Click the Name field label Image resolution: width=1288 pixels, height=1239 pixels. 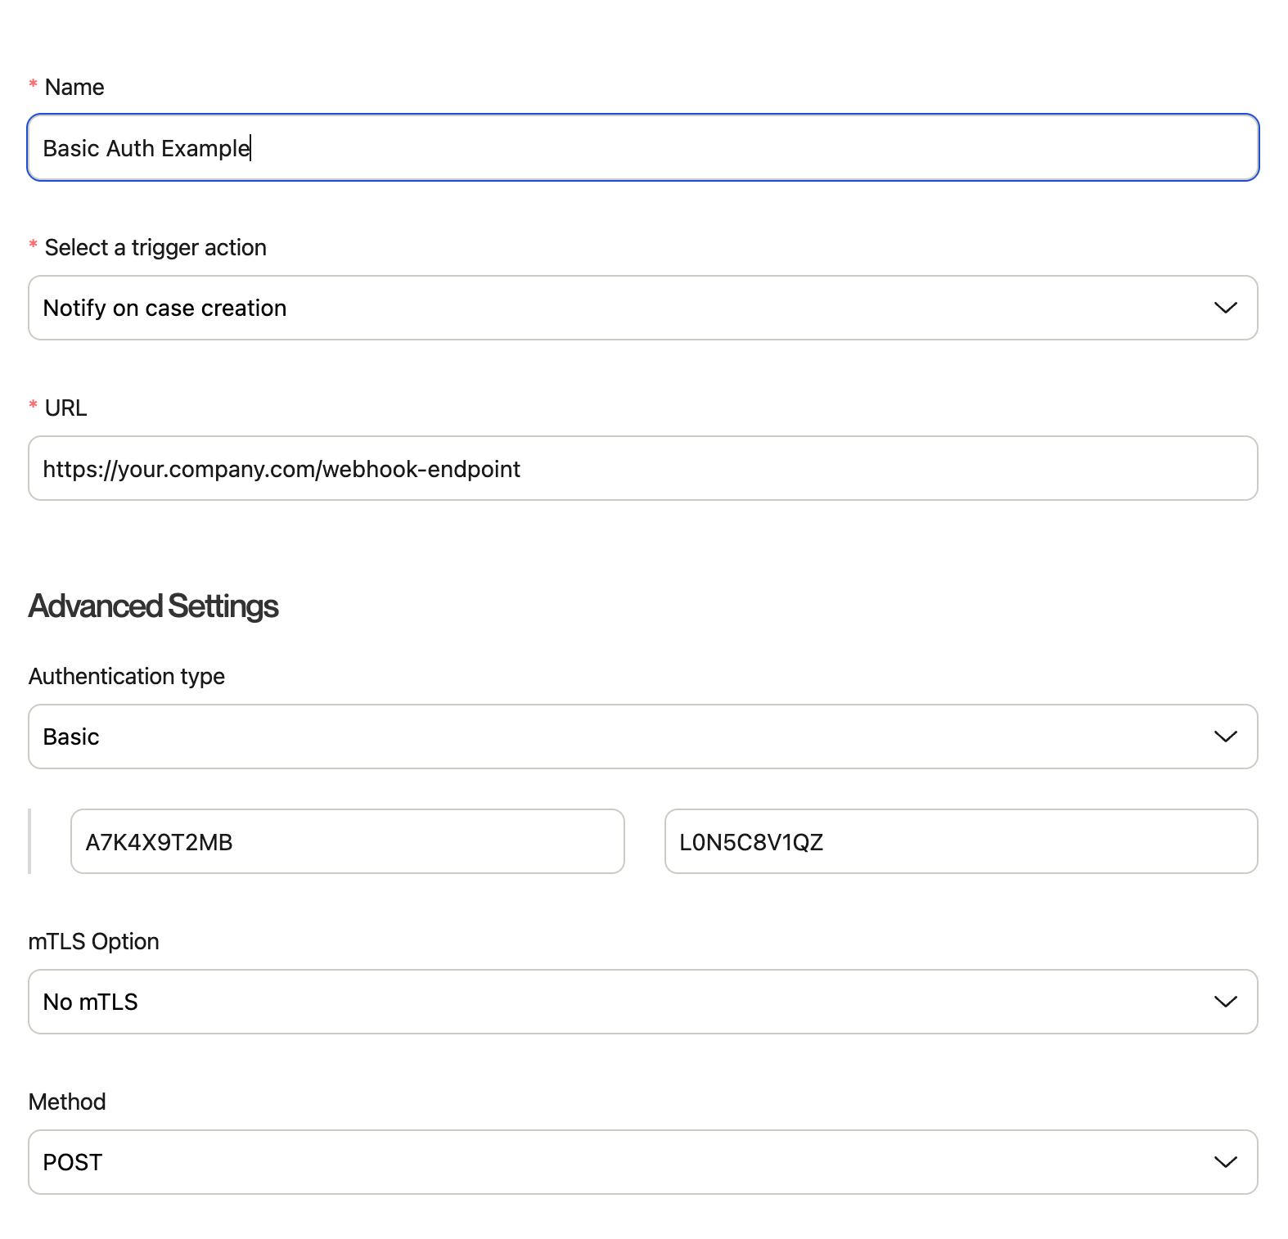(x=74, y=88)
